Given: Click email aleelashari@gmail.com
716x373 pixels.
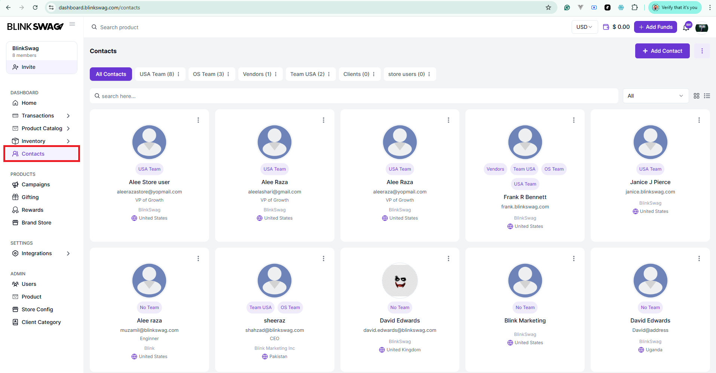Looking at the screenshot, I should (x=275, y=192).
